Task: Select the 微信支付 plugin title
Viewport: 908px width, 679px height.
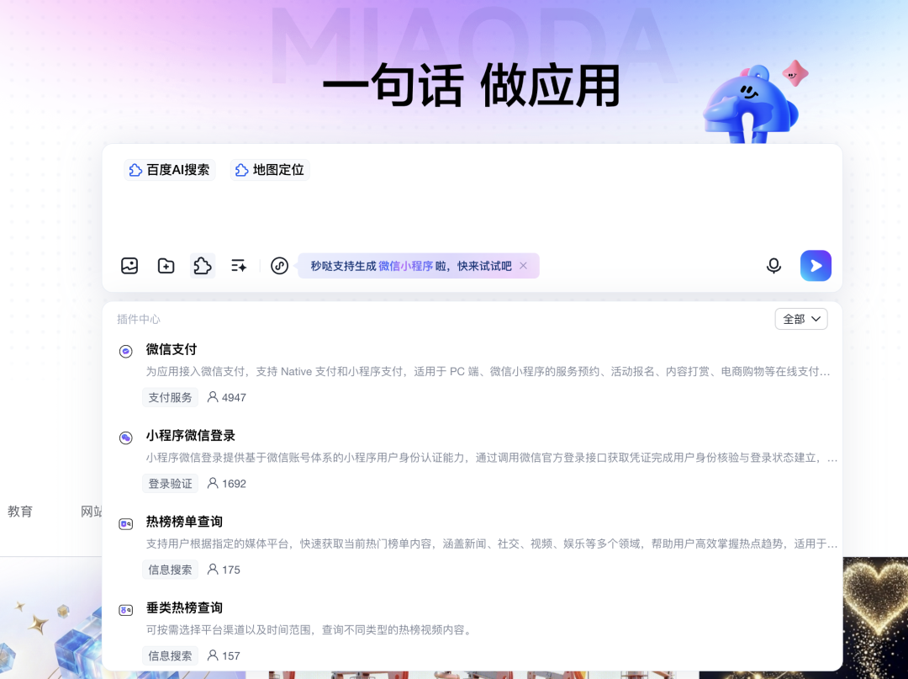Action: [172, 349]
